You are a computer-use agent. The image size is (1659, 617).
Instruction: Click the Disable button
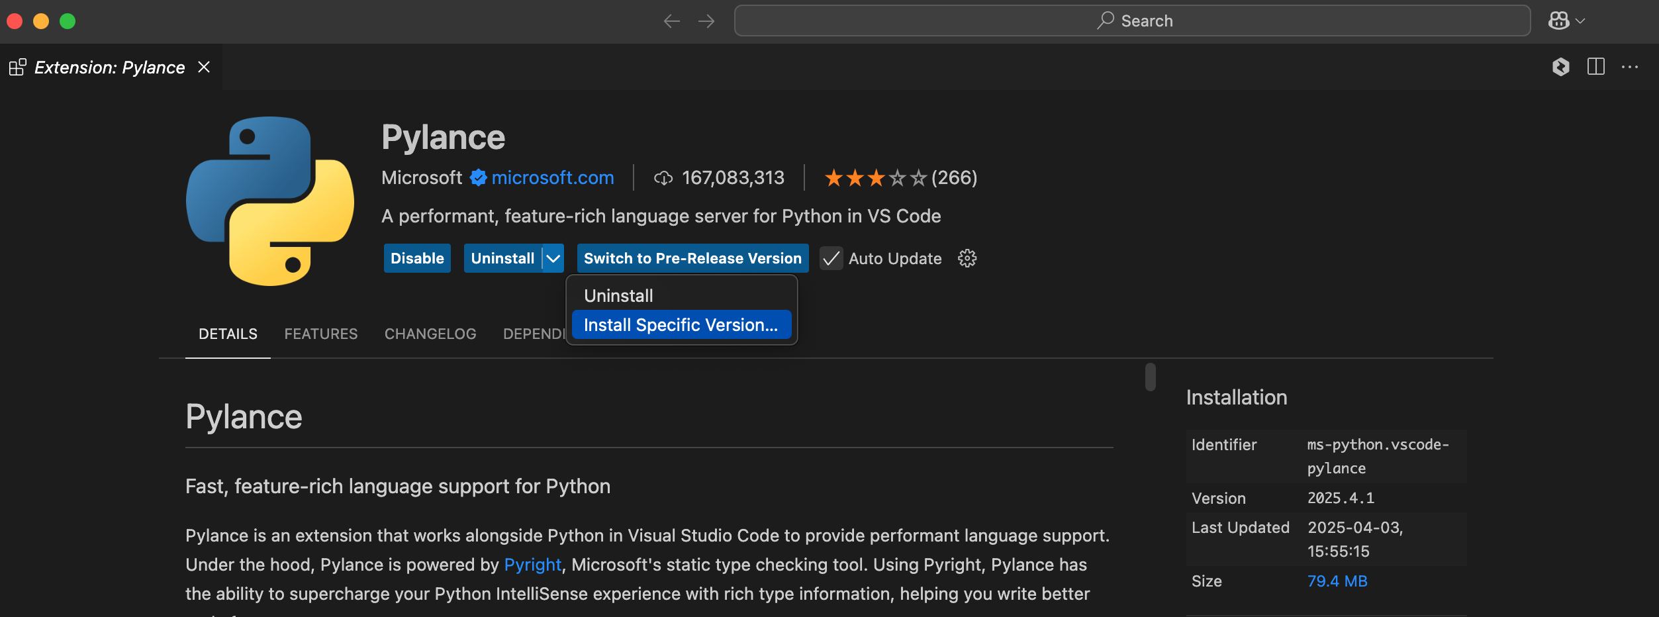coord(417,258)
